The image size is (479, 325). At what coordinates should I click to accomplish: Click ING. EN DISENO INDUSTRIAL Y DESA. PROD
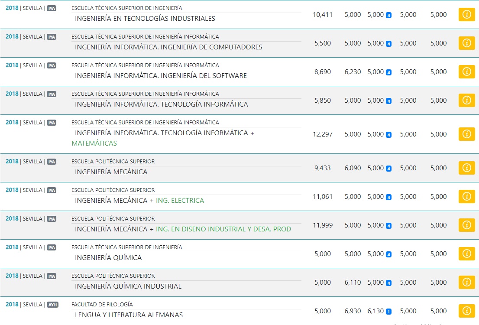click(x=223, y=229)
